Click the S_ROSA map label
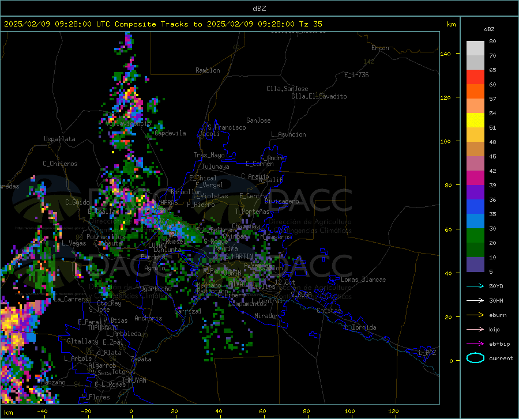This screenshot has height=419, width=519. [x=301, y=294]
